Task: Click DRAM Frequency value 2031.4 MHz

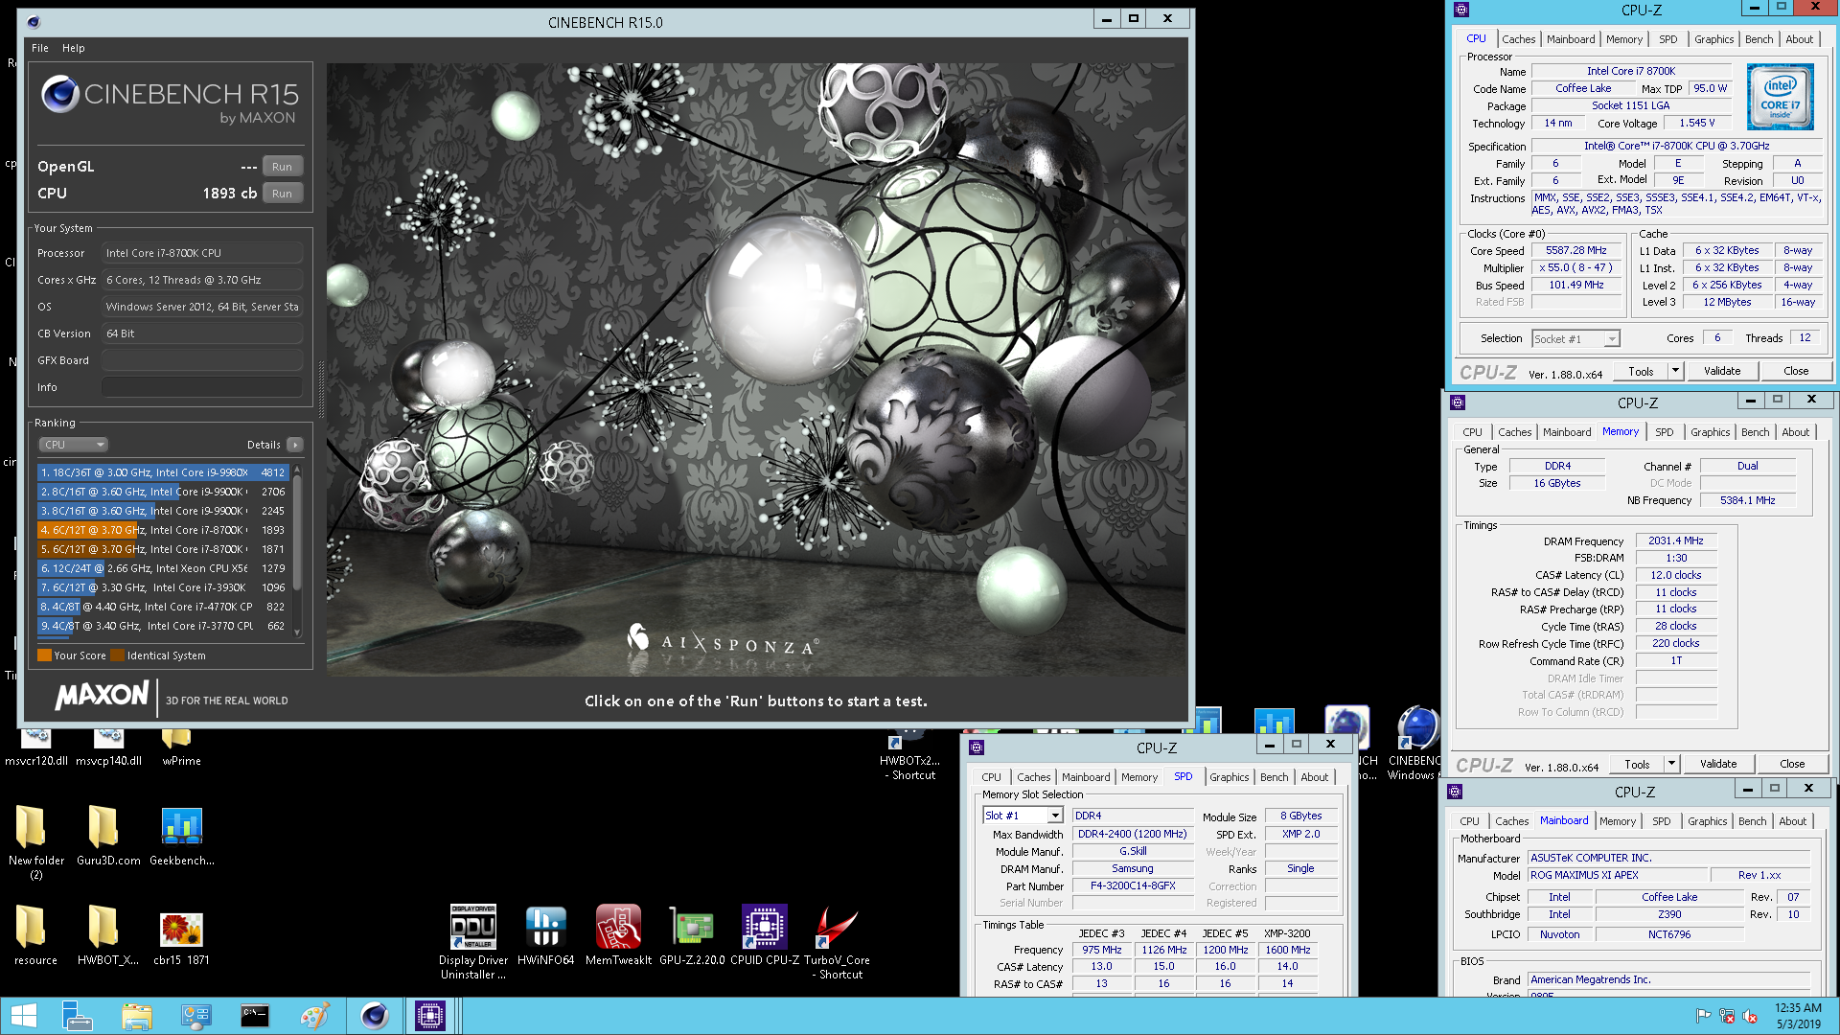Action: point(1675,540)
